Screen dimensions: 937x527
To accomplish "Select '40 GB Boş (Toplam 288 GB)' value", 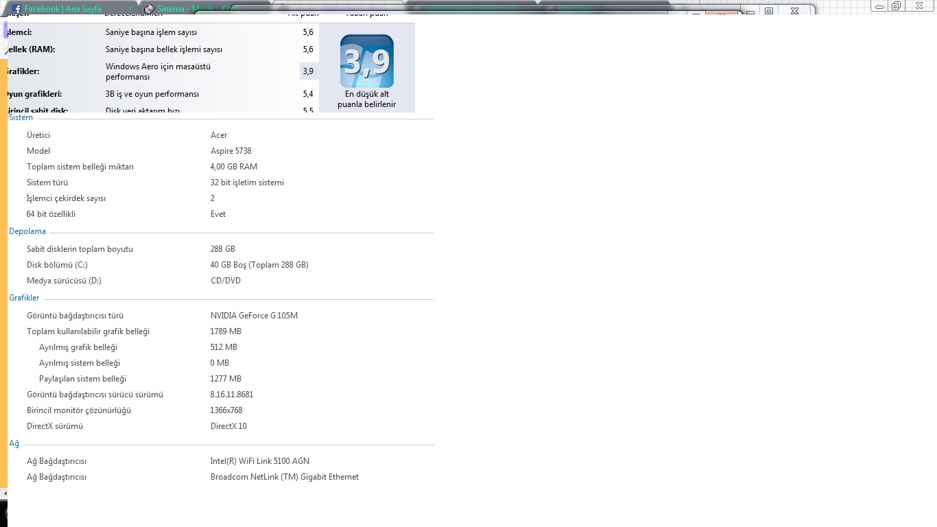I will [259, 265].
